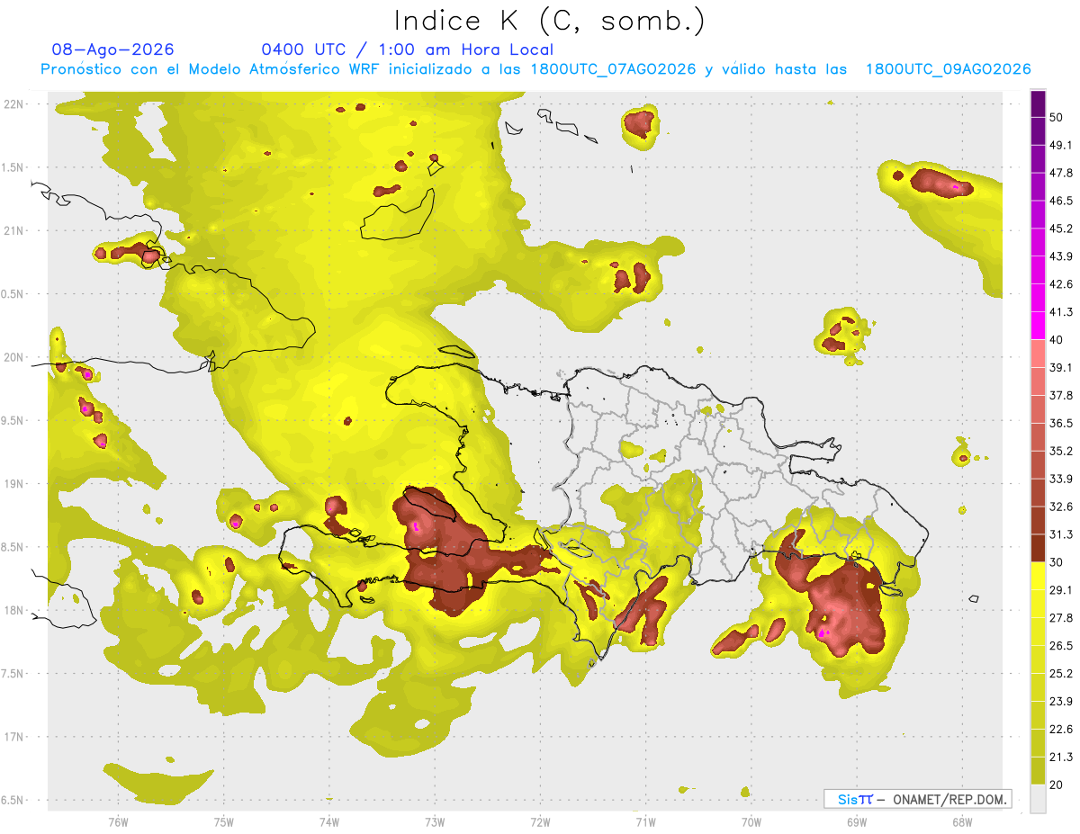Click the colorbar value '35.2'
The width and height of the screenshot is (1080, 834).
coord(1061,451)
